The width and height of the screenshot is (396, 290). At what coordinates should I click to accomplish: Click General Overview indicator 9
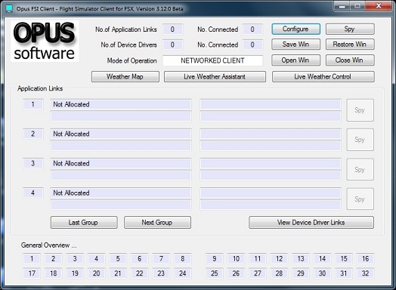click(x=215, y=259)
